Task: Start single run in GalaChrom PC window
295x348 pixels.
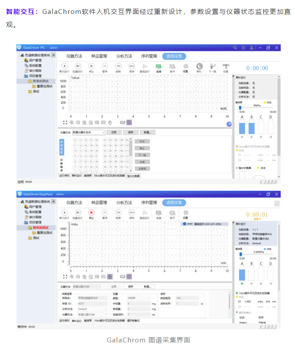Action: [65, 66]
